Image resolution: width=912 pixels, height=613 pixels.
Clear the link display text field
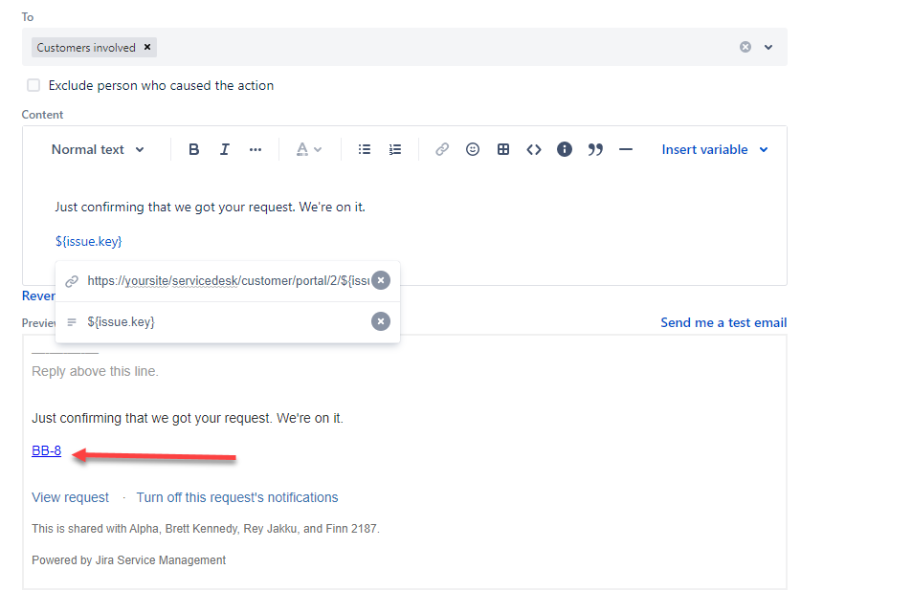pos(381,321)
